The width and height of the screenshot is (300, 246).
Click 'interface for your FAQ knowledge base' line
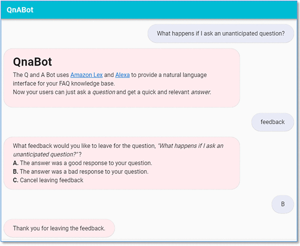(64, 83)
